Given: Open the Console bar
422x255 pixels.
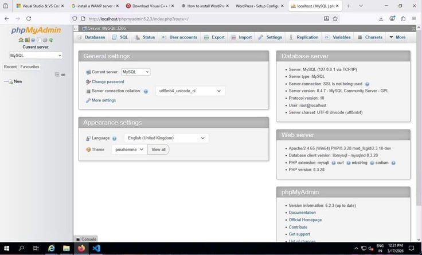Looking at the screenshot, I should (85, 239).
